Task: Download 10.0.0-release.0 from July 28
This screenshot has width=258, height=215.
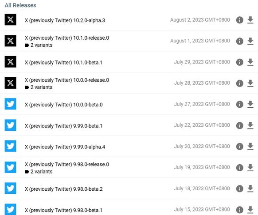Action: [x=250, y=83]
